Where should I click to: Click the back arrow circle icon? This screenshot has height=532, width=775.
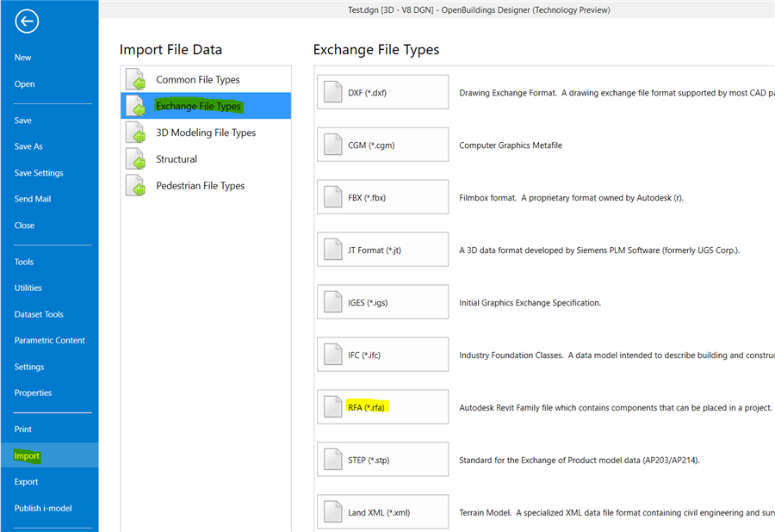[x=27, y=22]
